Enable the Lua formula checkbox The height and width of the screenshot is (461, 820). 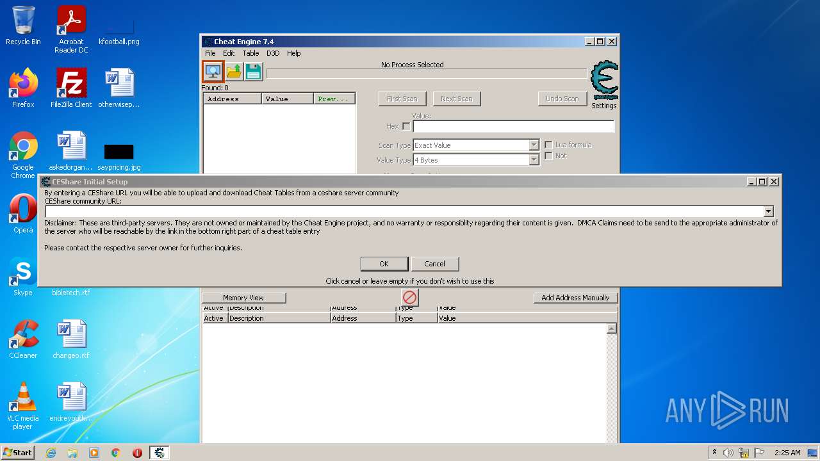548,145
